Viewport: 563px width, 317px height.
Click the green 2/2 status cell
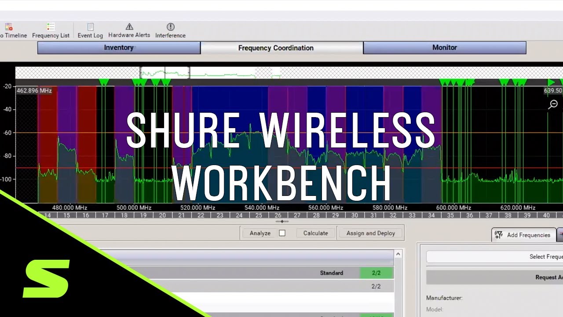tap(377, 273)
